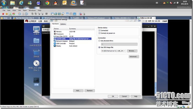Click the Advanced... button
Image resolution: width=193 pixels, height=109 pixels.
pos(134,57)
